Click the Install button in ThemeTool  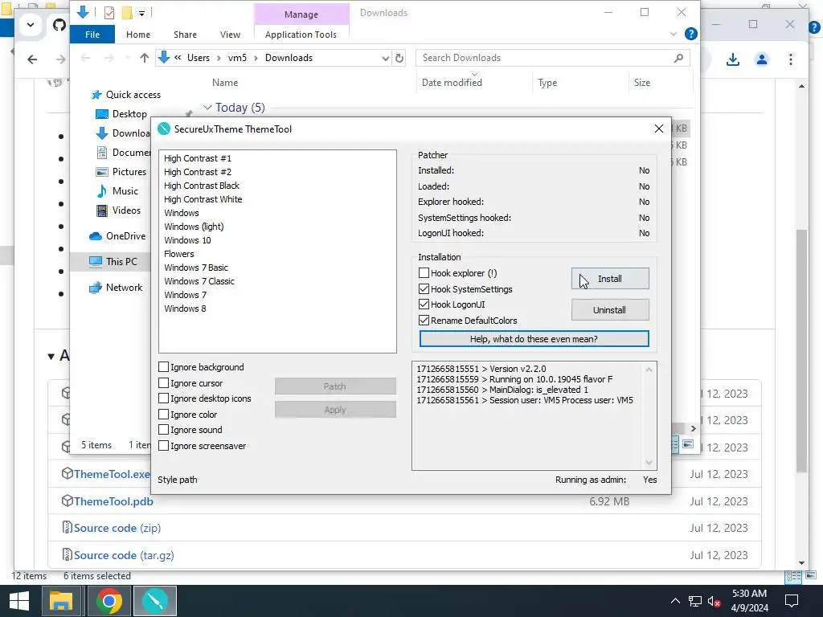610,279
